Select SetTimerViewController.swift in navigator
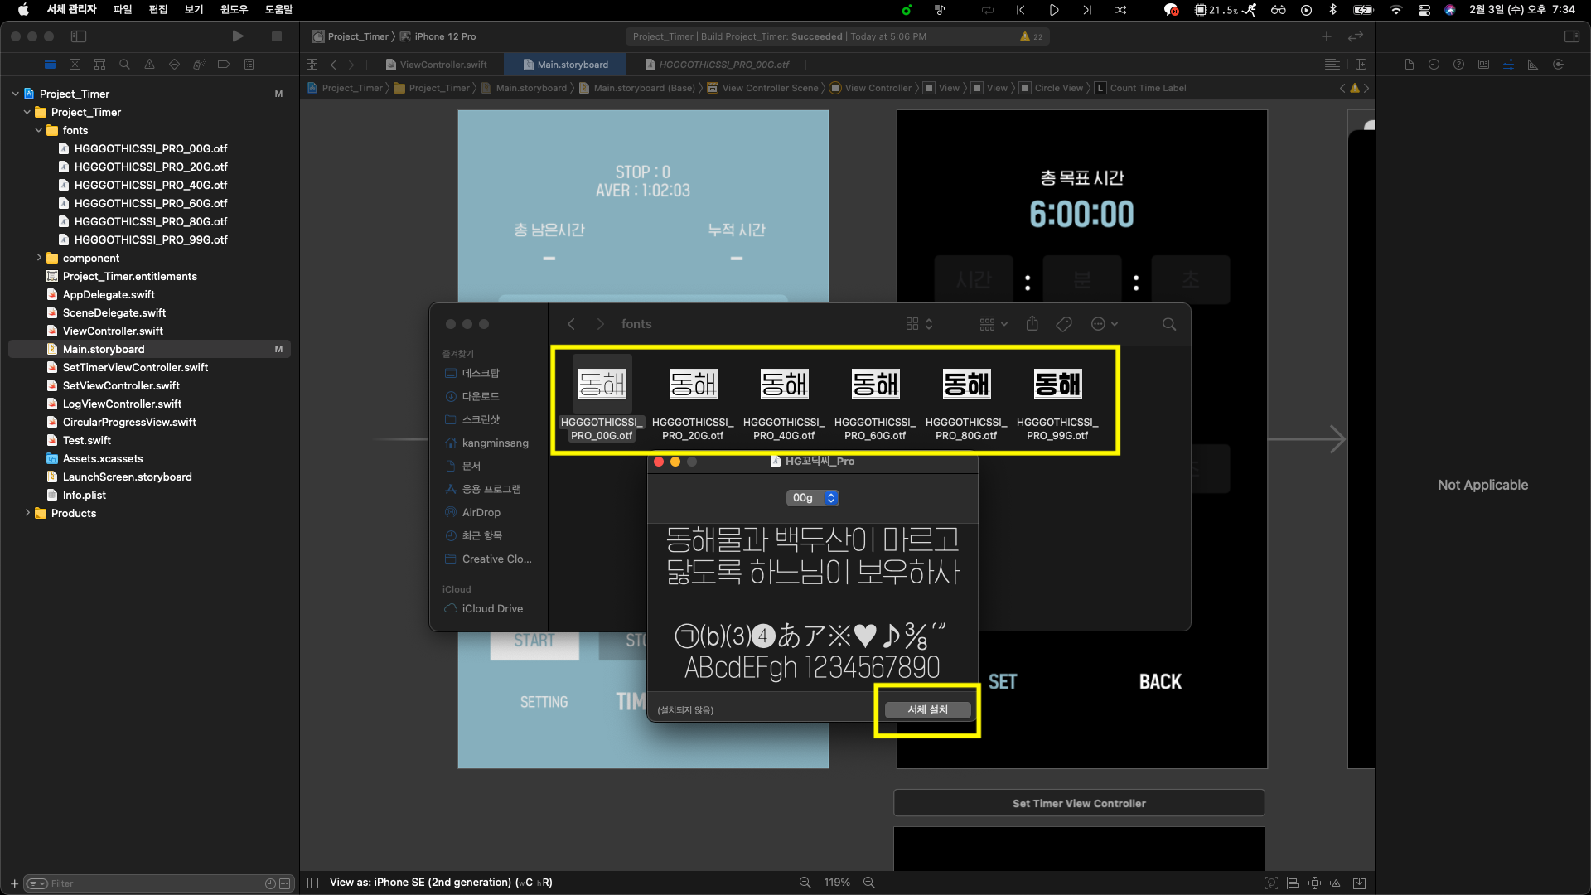This screenshot has width=1591, height=895. [x=149, y=367]
